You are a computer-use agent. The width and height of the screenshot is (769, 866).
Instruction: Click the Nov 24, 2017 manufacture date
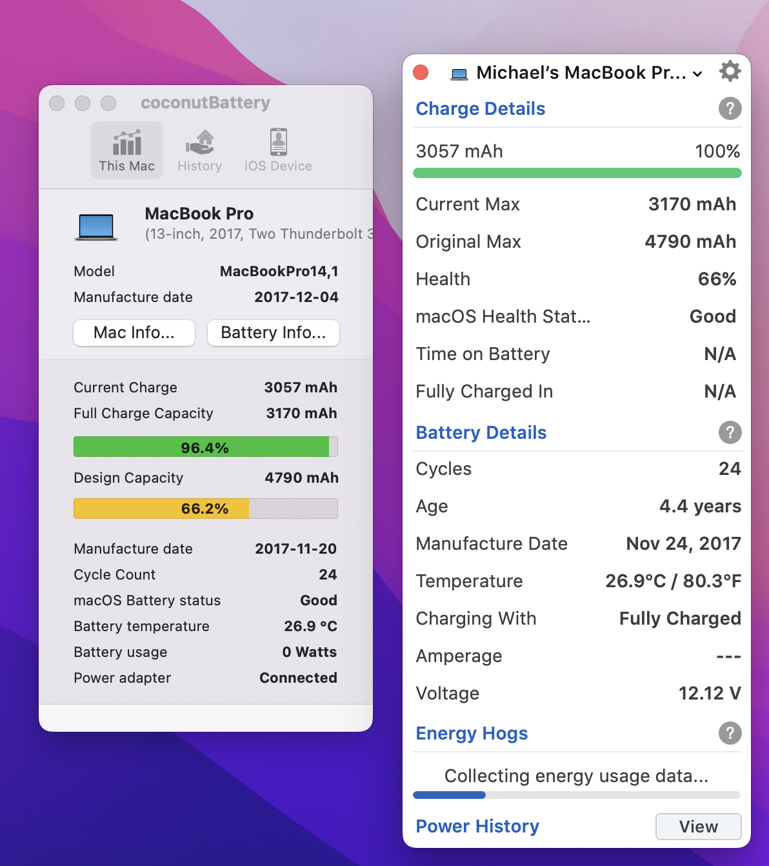click(683, 543)
